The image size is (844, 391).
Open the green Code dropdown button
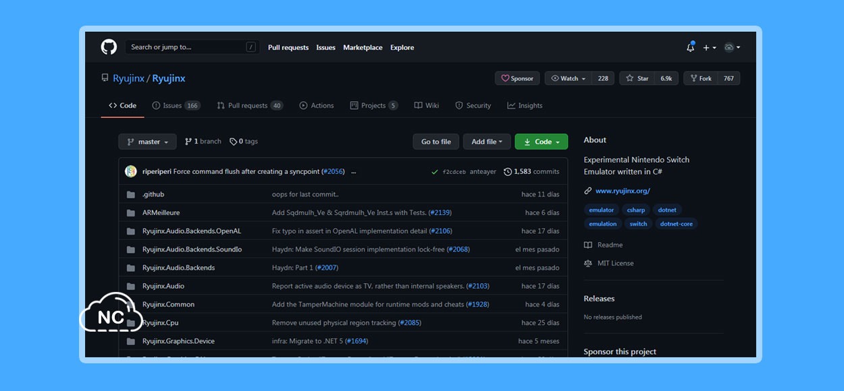coord(541,142)
